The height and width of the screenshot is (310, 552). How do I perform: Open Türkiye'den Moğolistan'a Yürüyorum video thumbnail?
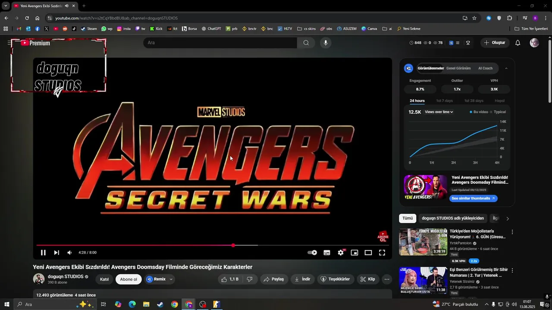423,242
